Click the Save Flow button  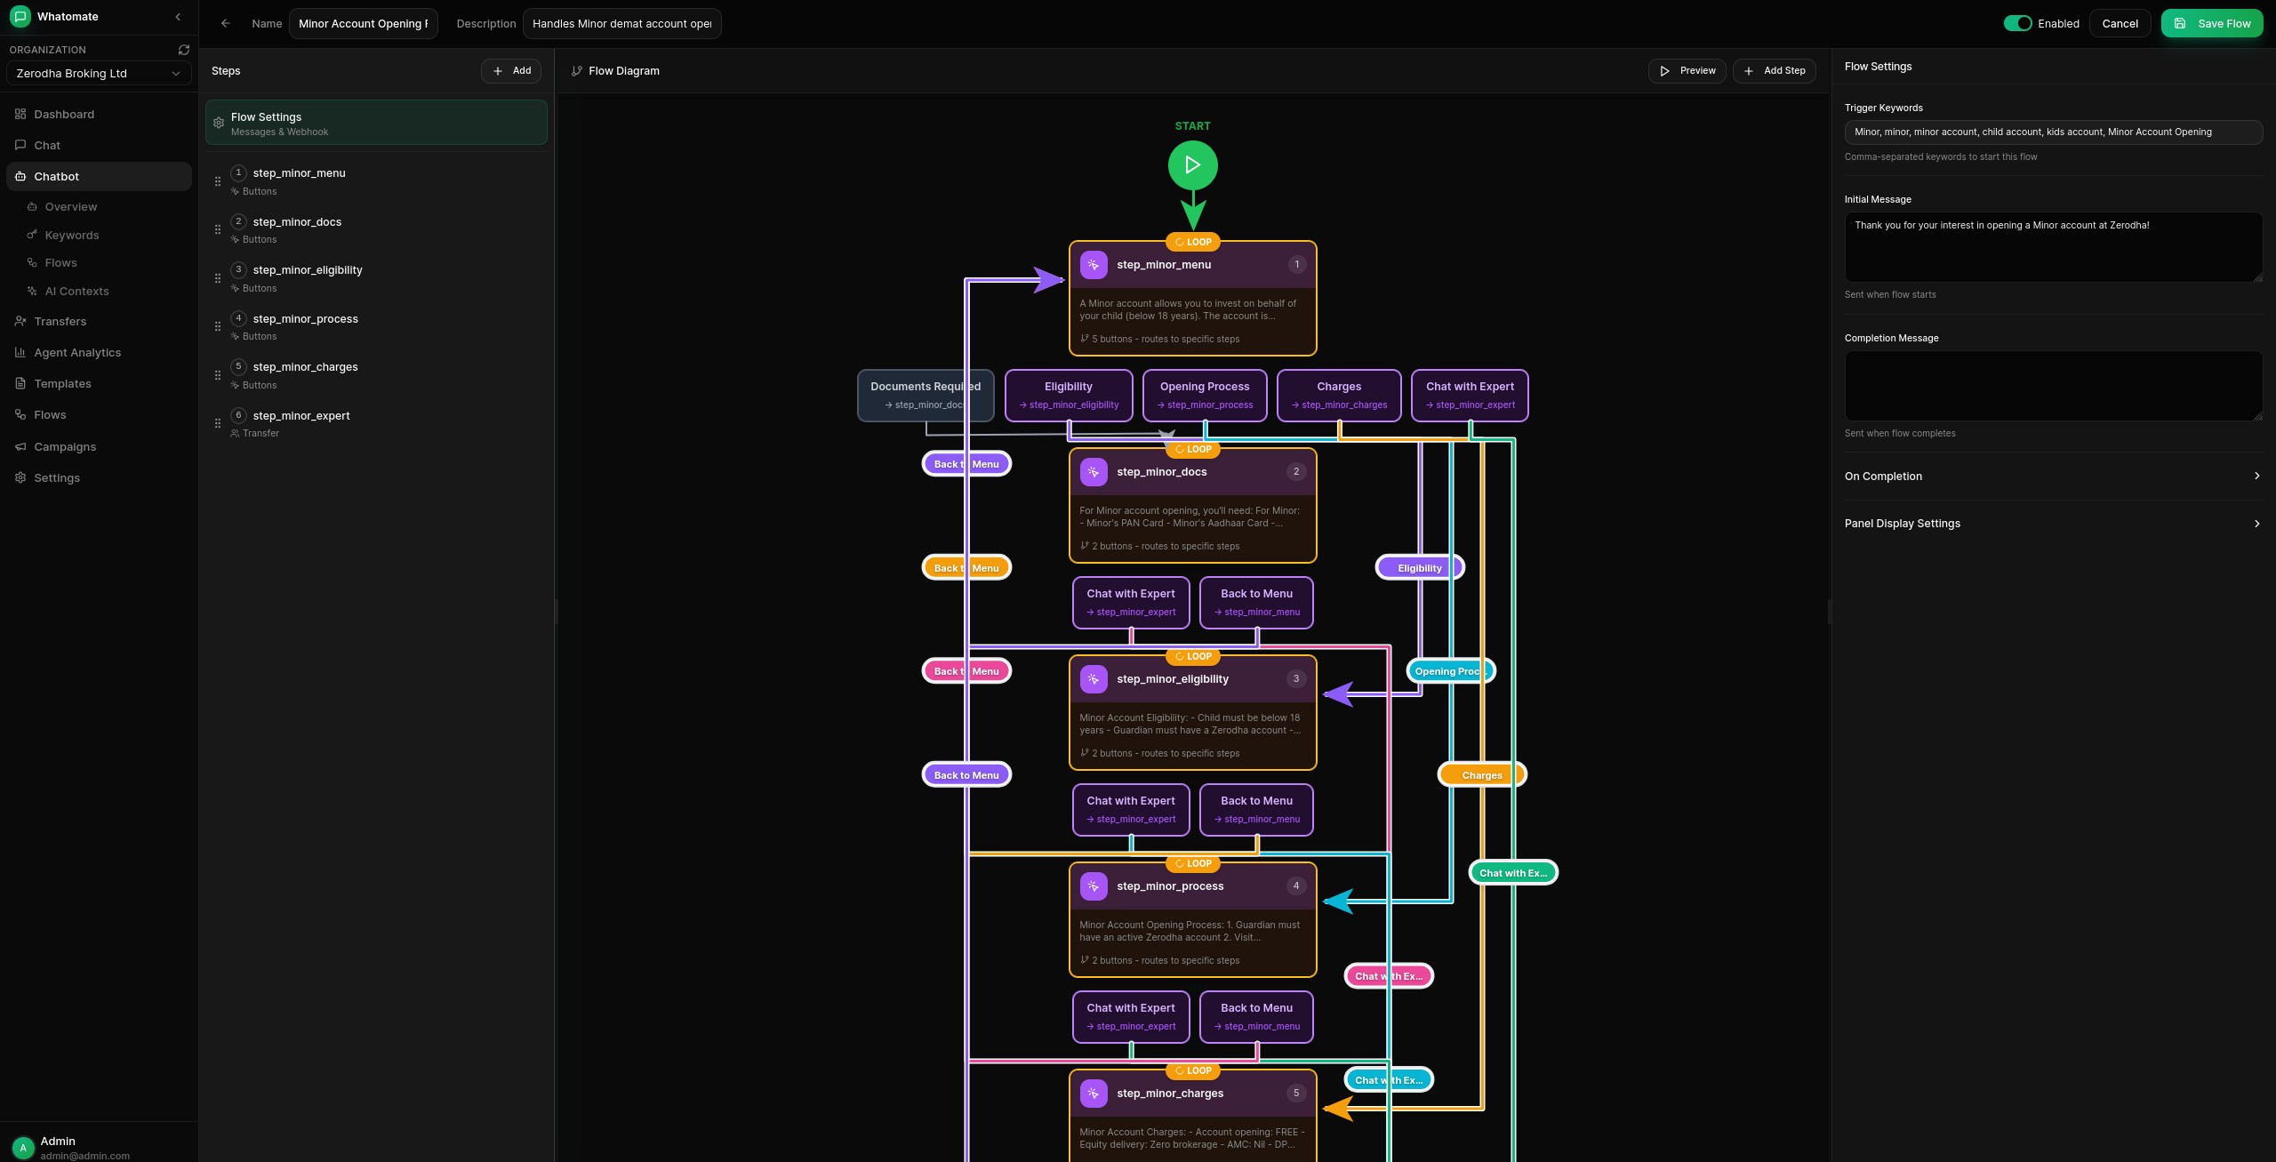2212,23
